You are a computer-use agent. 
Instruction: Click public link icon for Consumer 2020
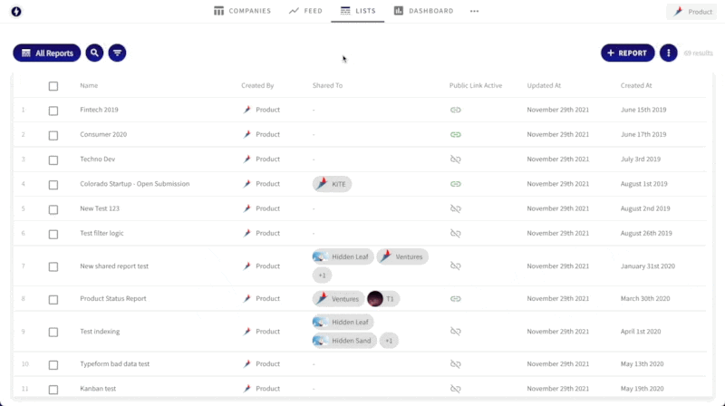pos(456,134)
